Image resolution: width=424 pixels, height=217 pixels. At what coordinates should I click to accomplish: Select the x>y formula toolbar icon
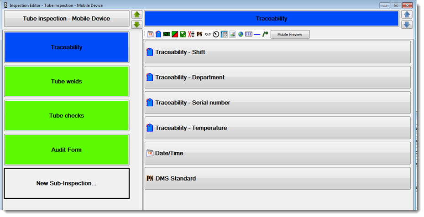tap(208, 34)
